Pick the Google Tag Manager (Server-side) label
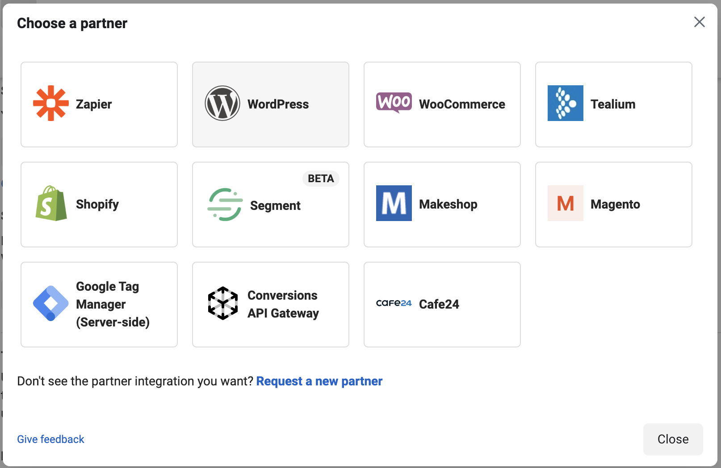721x468 pixels. coord(113,304)
